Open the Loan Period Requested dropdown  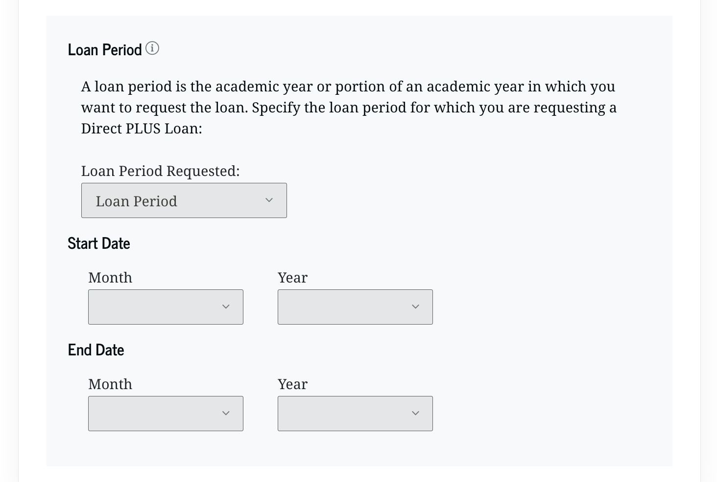[184, 200]
